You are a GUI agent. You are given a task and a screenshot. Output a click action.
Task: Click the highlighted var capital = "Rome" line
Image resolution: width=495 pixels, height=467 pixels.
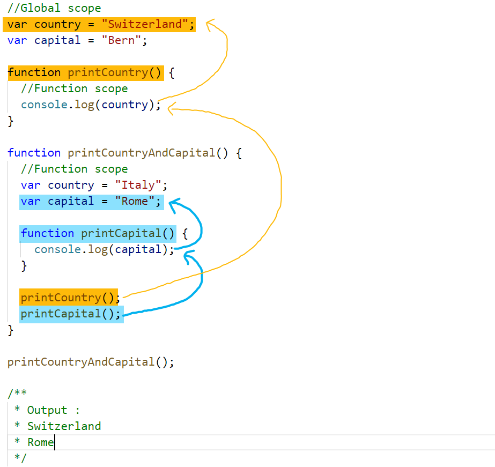(x=92, y=202)
